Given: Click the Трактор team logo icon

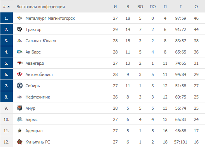Looking at the screenshot, I should [19, 29].
